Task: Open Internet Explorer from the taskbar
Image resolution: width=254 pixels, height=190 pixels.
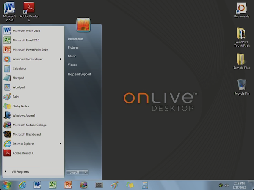Action: tap(22, 185)
